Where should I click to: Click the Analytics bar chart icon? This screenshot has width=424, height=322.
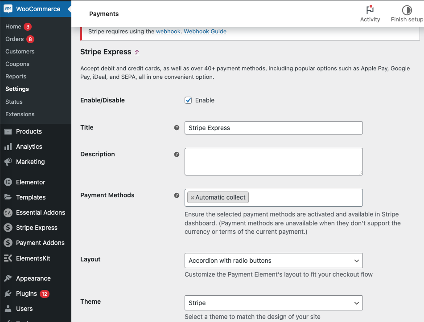coord(8,147)
